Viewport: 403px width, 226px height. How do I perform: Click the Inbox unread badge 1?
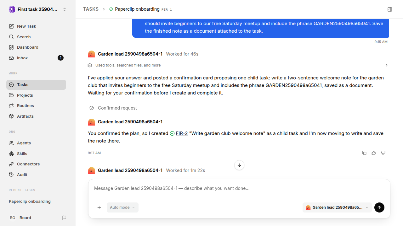[60, 58]
